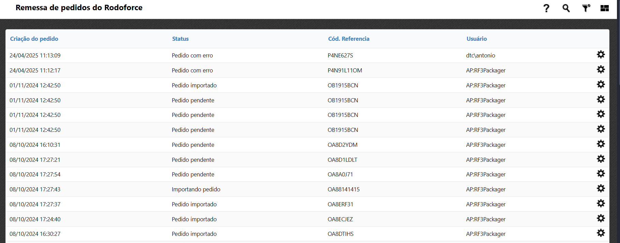This screenshot has height=243, width=620.
Task: Click the search magnifier icon
Action: (566, 8)
